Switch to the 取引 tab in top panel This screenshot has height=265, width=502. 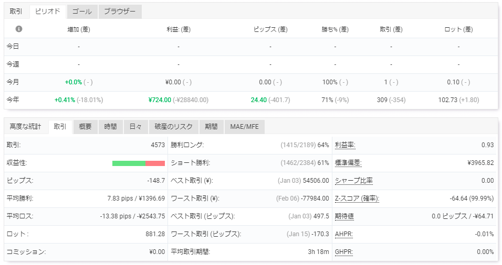click(16, 12)
